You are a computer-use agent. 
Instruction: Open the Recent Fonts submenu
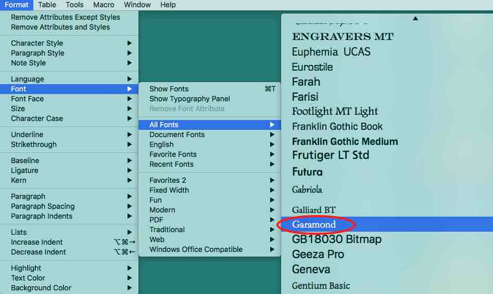coord(171,164)
